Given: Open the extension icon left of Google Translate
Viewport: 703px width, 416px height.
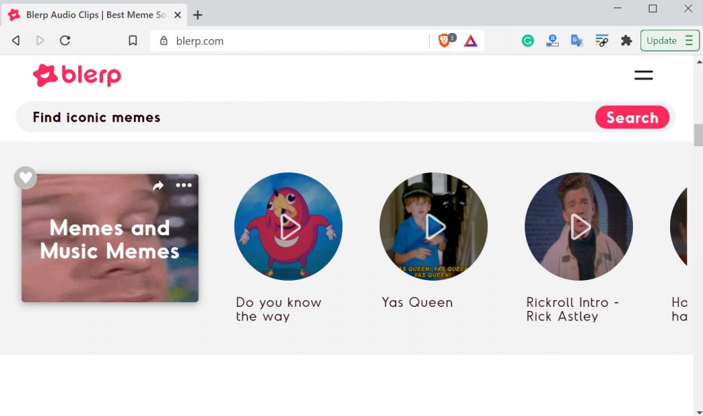Looking at the screenshot, I should pyautogui.click(x=553, y=41).
